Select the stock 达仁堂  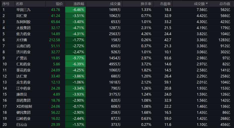[x=22, y=76]
